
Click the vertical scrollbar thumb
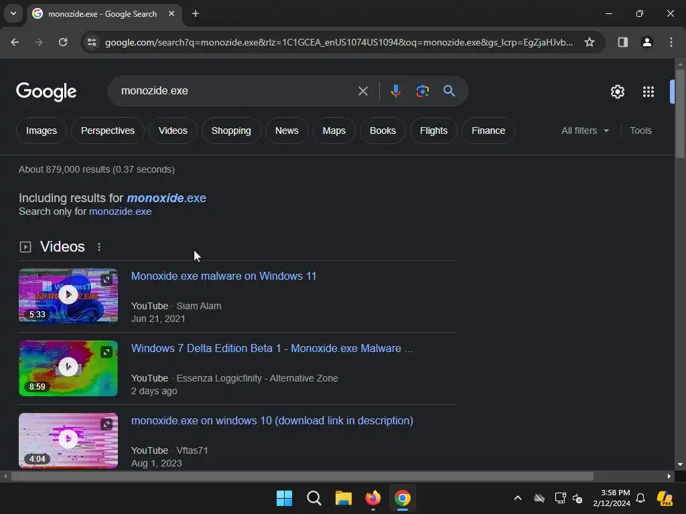pos(680,114)
